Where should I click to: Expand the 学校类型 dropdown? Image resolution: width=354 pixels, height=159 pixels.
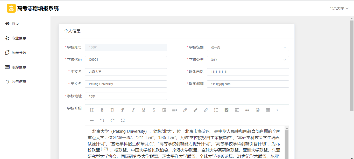pyautogui.click(x=248, y=60)
